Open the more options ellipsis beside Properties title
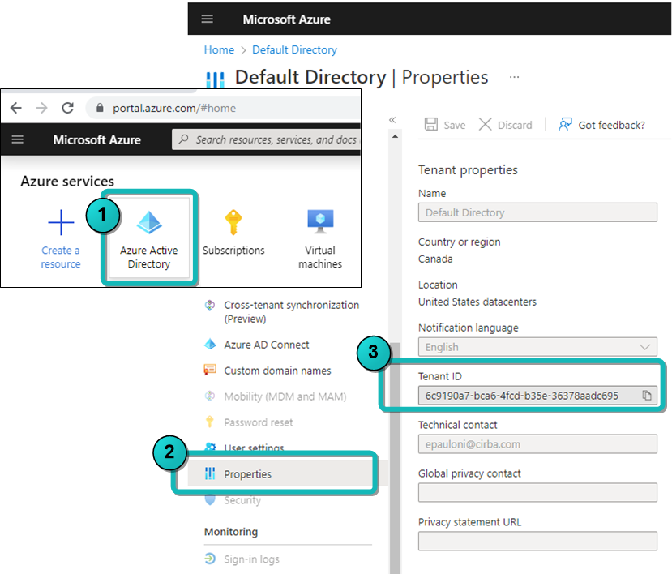Screen dimensions: 672x574 [x=514, y=77]
